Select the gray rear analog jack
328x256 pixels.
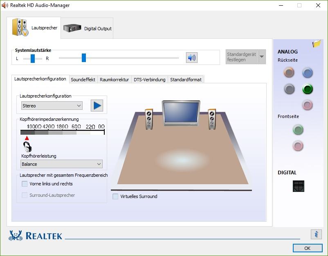(x=289, y=89)
